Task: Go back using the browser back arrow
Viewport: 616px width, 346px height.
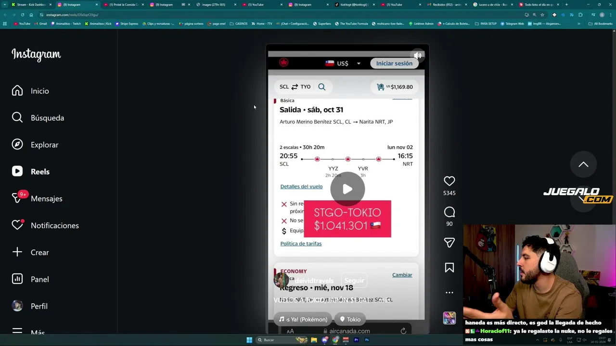Action: (x=5, y=15)
